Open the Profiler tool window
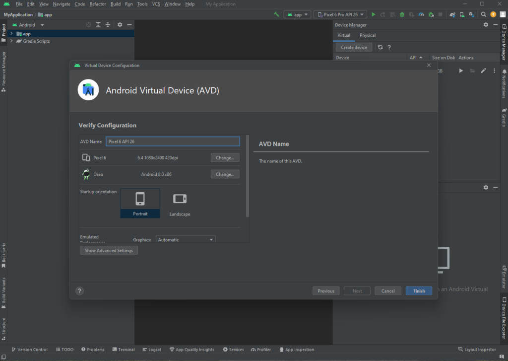Viewport: 508px width, 361px height. [x=260, y=349]
